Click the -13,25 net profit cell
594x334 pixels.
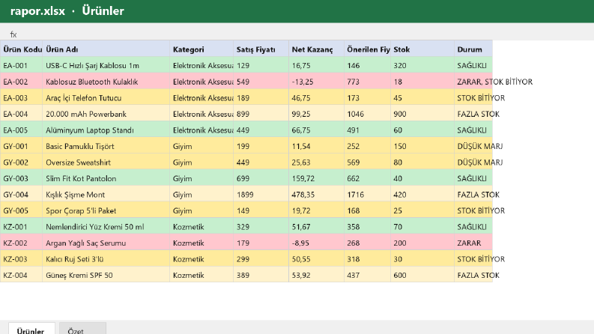tap(316, 82)
